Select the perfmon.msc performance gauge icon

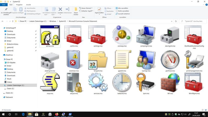coord(170,60)
